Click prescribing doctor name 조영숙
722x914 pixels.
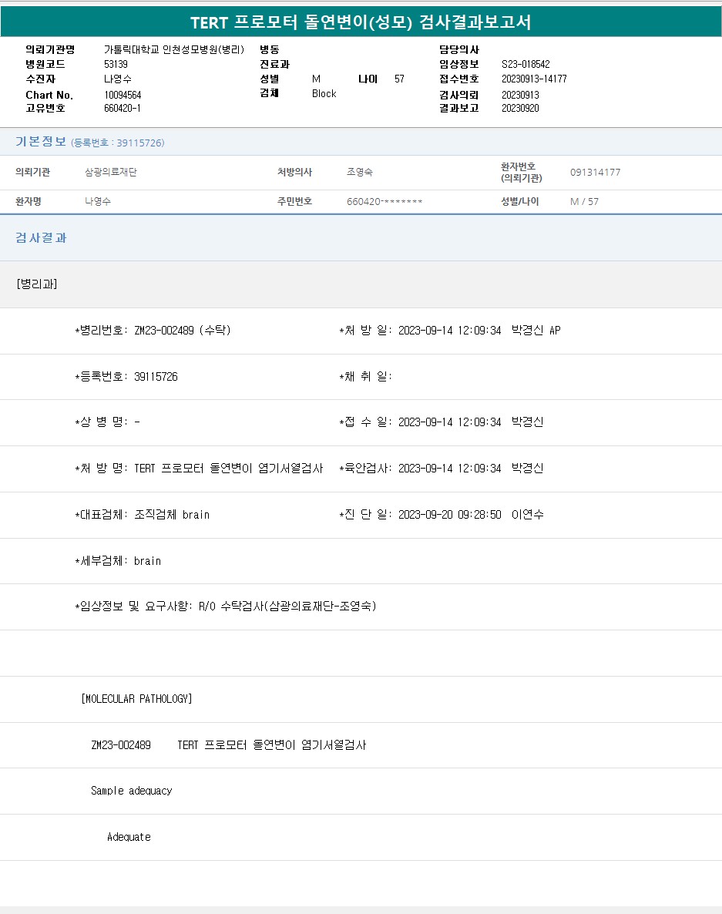[360, 172]
